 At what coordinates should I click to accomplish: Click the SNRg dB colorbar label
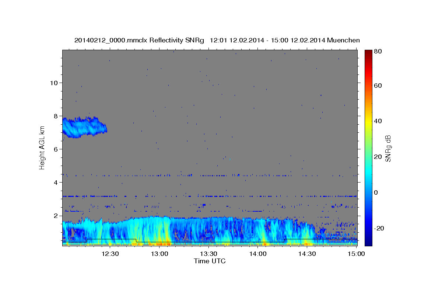coord(388,148)
